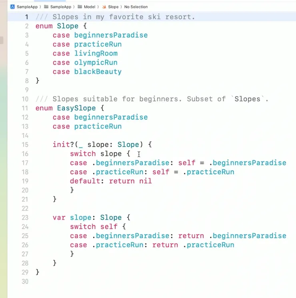Click line number 23 in the gutter
This screenshot has width=296, height=298.
(x=25, y=217)
